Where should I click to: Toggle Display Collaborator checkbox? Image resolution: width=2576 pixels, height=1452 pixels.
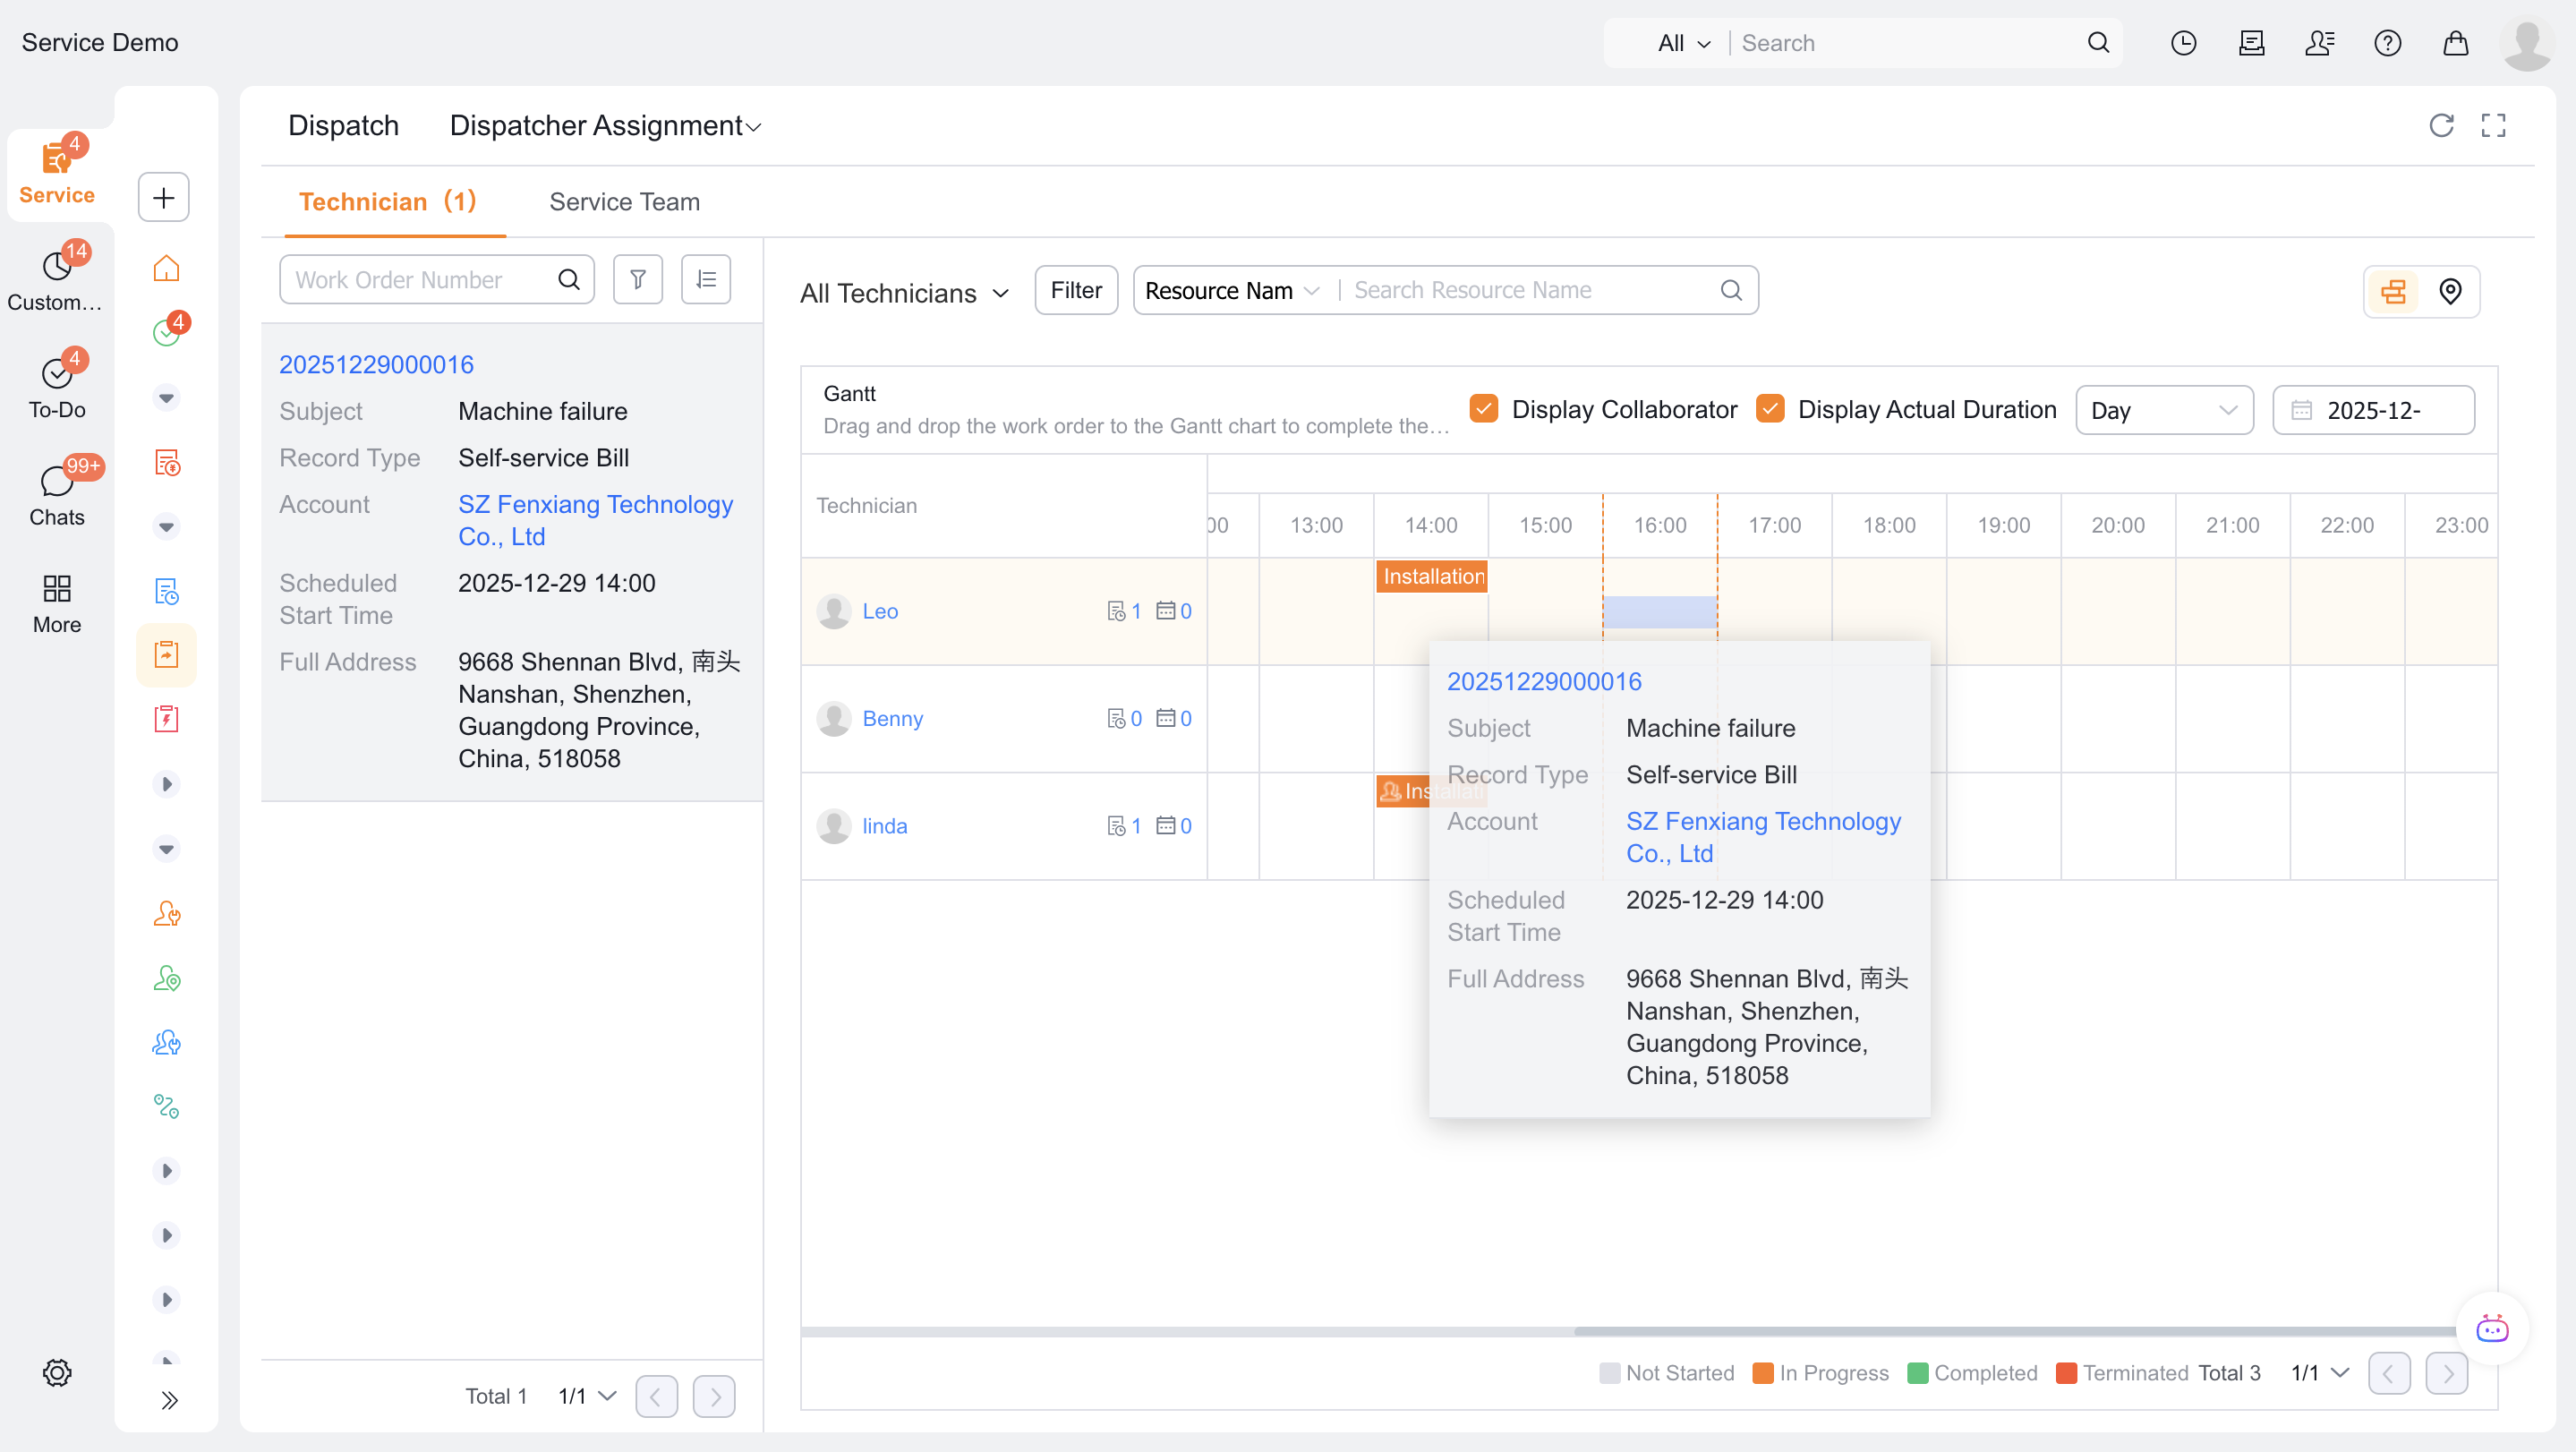[x=1484, y=409]
